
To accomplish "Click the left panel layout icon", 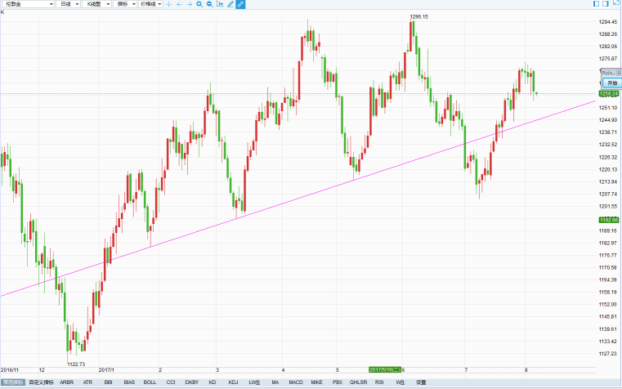I will pos(595,4).
